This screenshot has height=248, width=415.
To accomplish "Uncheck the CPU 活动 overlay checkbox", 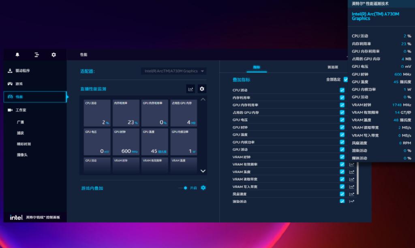I will coord(342,90).
